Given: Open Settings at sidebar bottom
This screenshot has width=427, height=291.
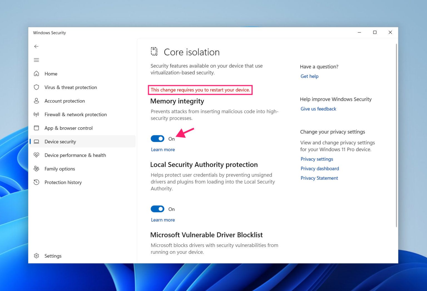Looking at the screenshot, I should (82, 256).
